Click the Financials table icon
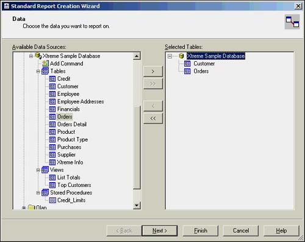305x242 pixels. point(52,109)
